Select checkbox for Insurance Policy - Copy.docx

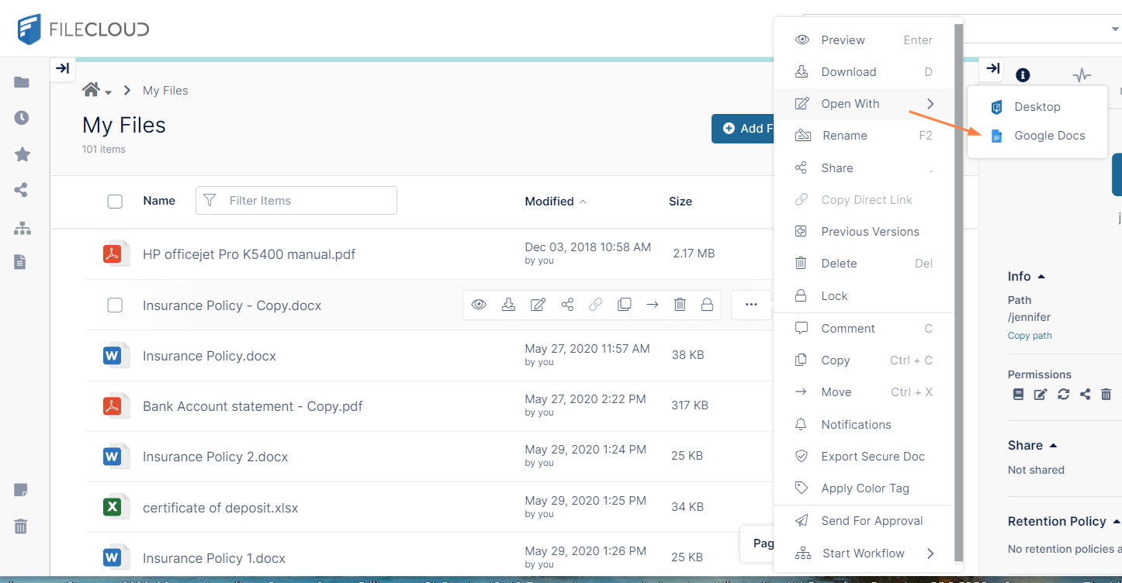tap(115, 305)
